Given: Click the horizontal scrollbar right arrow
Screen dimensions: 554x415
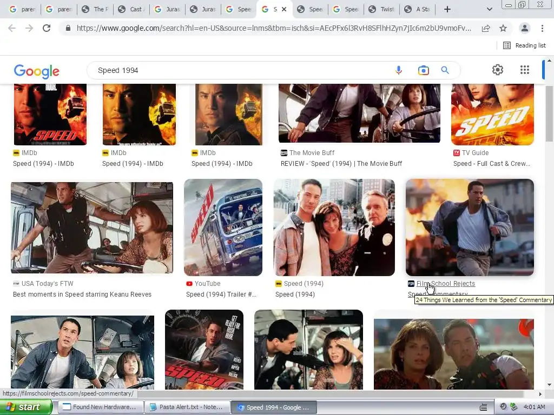Looking at the screenshot, I should pos(540,394).
